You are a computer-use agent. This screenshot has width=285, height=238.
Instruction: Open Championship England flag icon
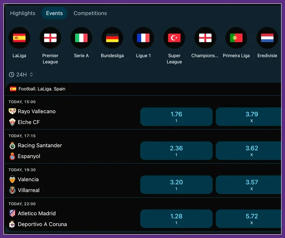(x=205, y=38)
